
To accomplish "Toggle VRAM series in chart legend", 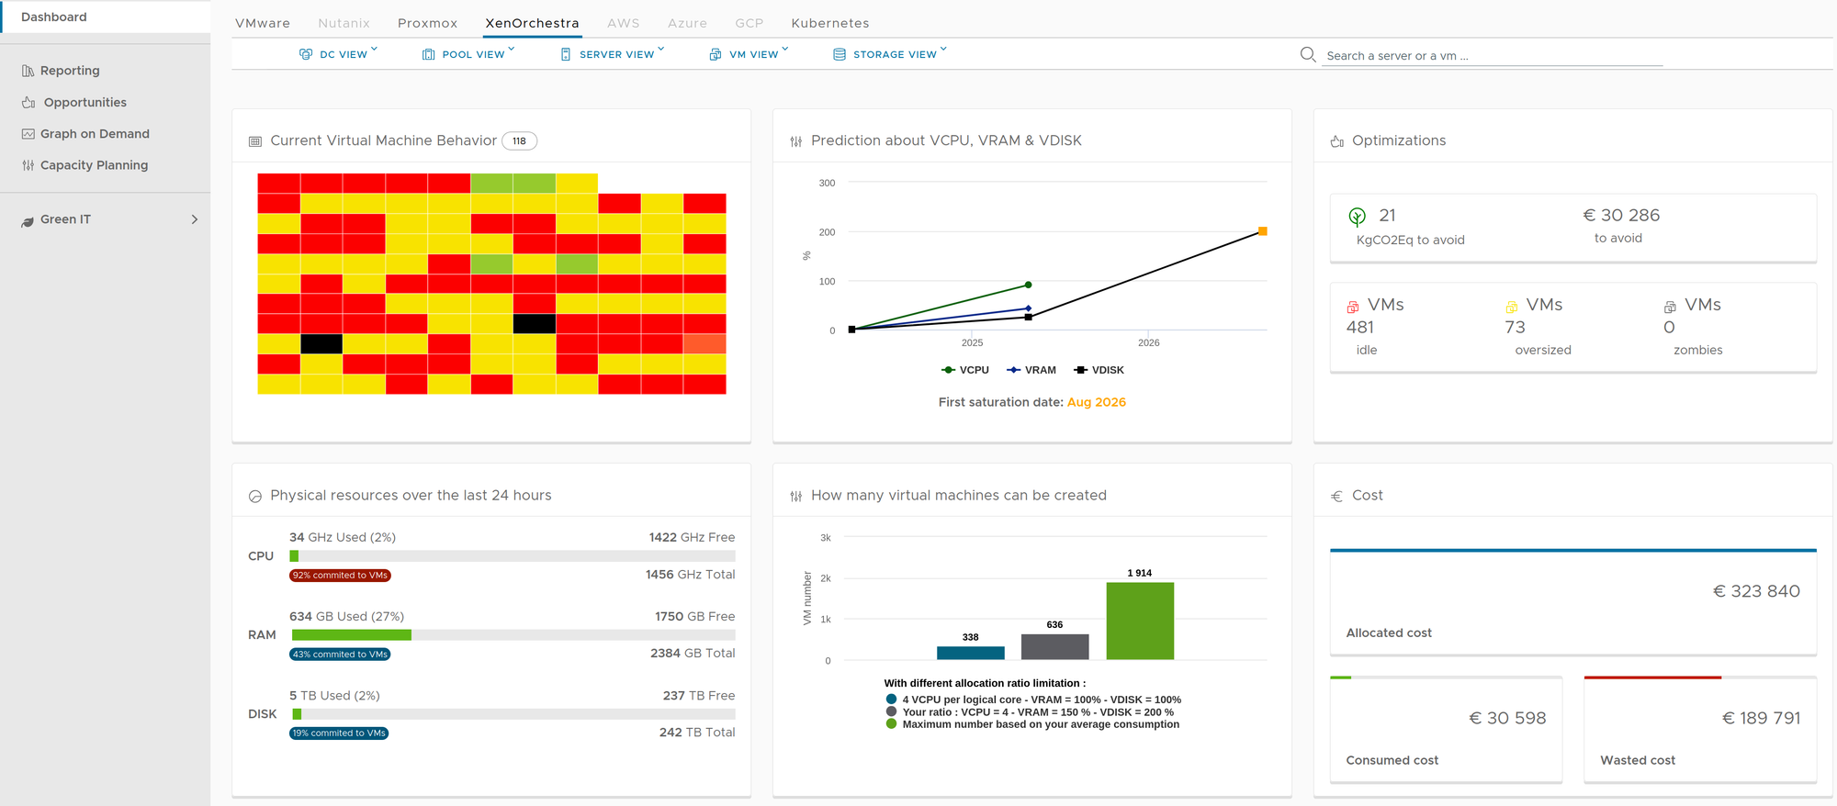I will tap(1031, 370).
